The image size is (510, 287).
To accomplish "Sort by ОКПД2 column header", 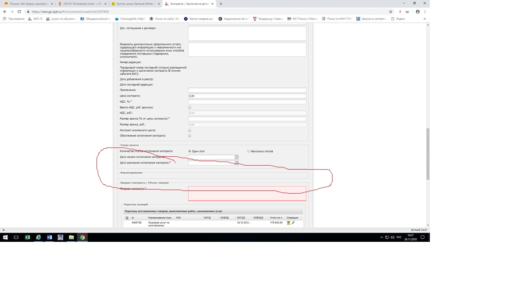I will click(x=244, y=218).
